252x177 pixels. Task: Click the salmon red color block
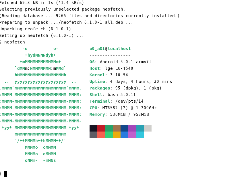point(101,135)
